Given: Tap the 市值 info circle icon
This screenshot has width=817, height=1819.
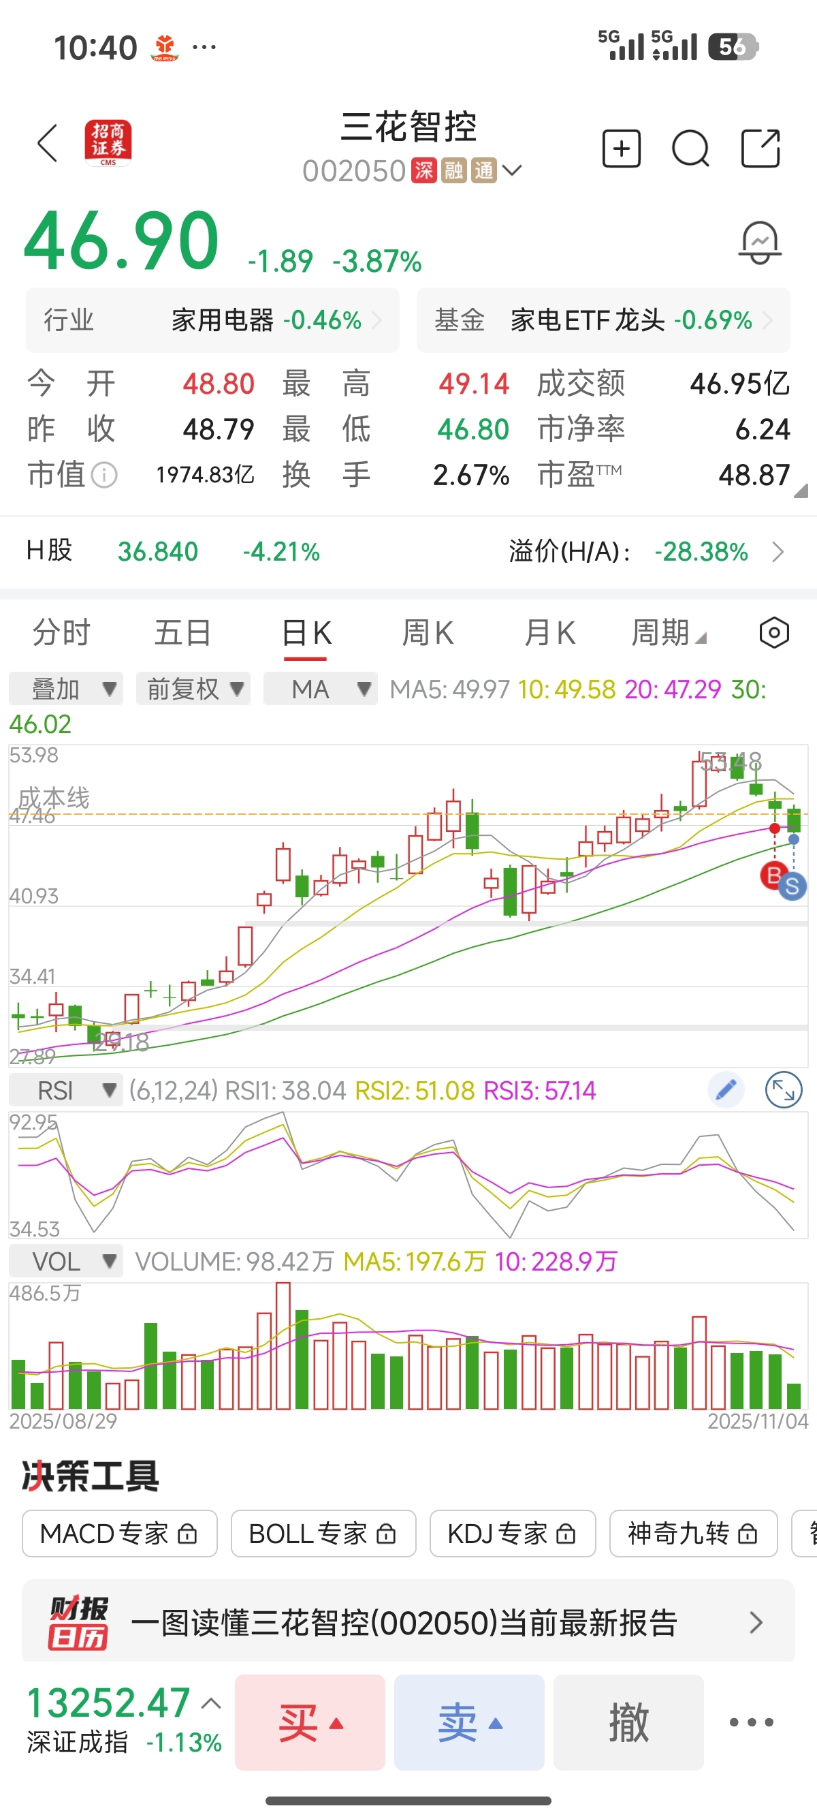Looking at the screenshot, I should tap(104, 476).
